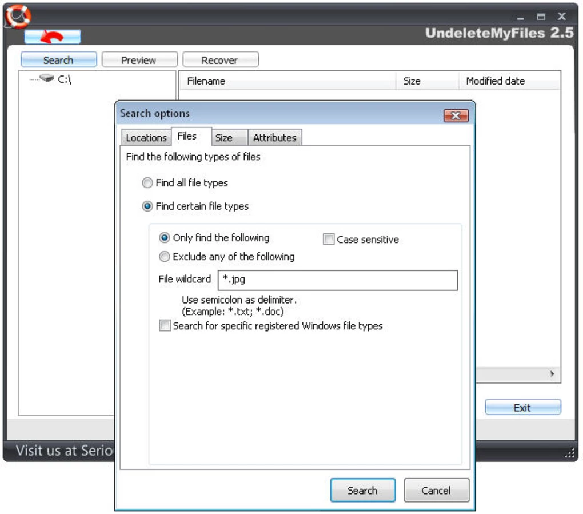Viewport: 583px width, 514px height.
Task: Close the UndeleteMyFiles main window
Action: tap(561, 17)
